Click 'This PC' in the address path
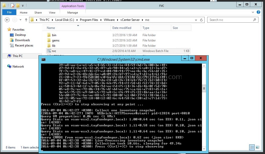The image size is (265, 154). point(45,20)
